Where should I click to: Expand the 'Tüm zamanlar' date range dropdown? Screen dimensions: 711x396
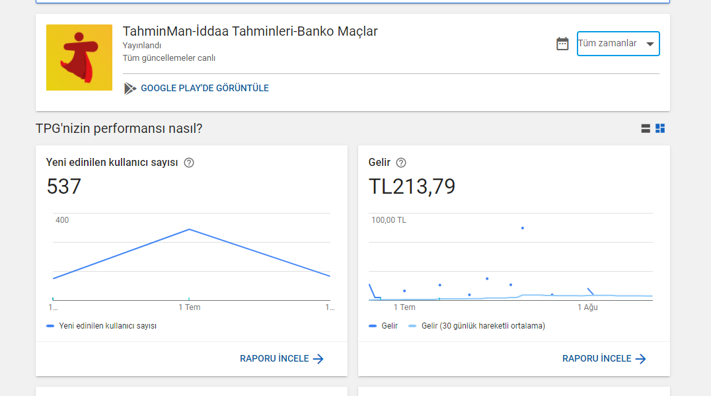[x=618, y=44]
